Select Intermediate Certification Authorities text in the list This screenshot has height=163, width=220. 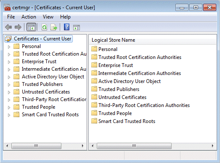point(140,73)
